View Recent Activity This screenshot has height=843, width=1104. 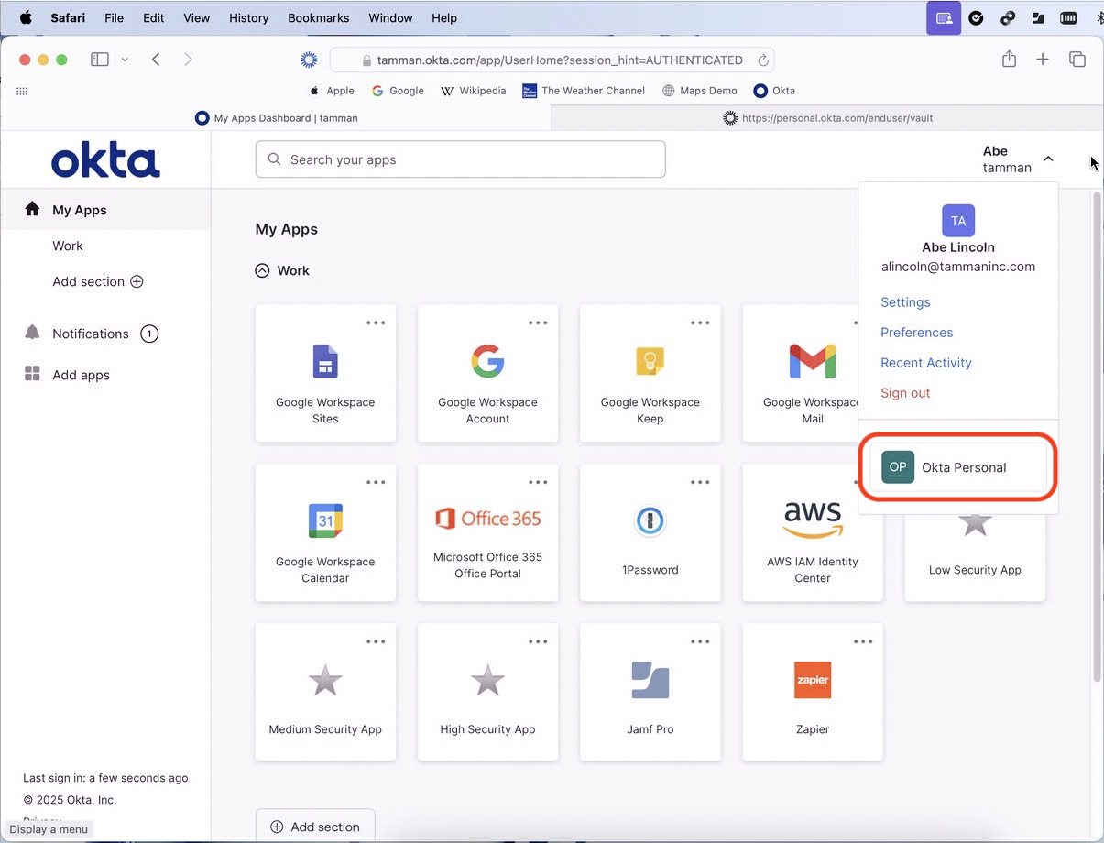pyautogui.click(x=925, y=363)
